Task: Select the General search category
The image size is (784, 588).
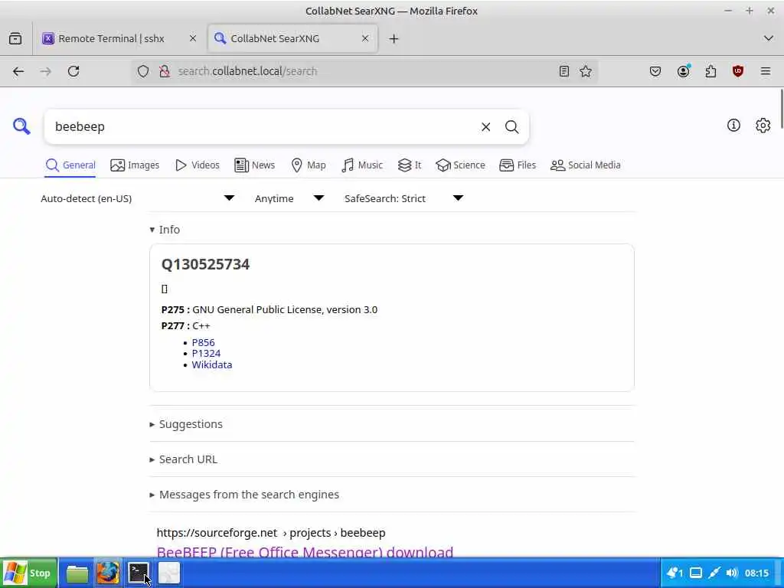Action: pyautogui.click(x=70, y=165)
